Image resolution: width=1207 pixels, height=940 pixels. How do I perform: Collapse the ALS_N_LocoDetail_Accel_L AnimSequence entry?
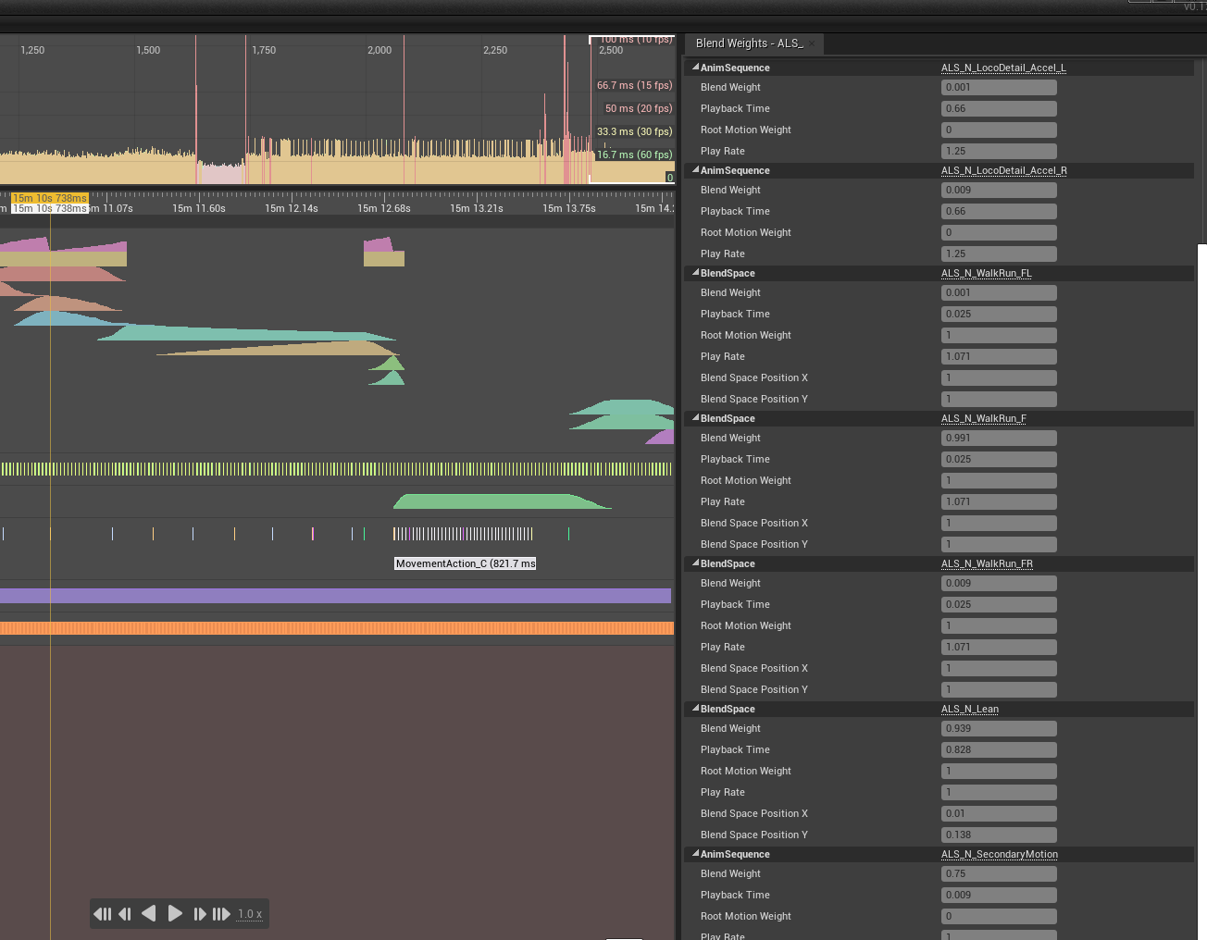(695, 67)
